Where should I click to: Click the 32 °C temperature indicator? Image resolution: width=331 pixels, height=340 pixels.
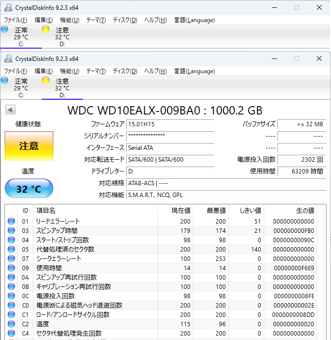coord(29,189)
